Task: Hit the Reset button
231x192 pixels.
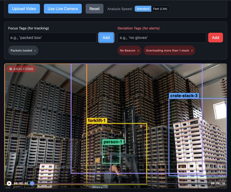Action: tap(94, 9)
